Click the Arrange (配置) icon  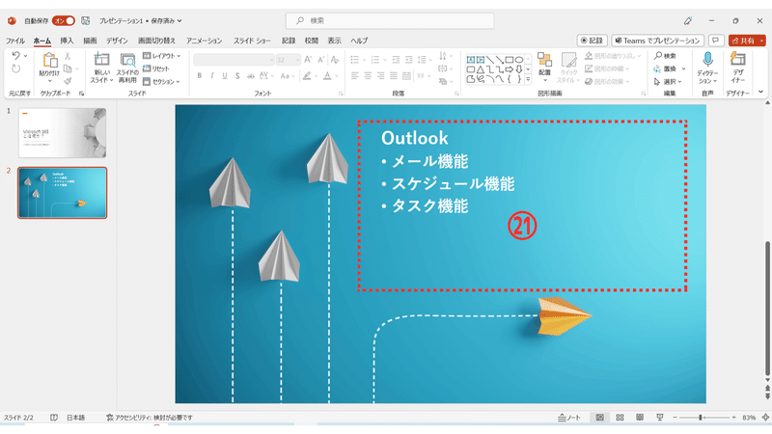tap(544, 60)
